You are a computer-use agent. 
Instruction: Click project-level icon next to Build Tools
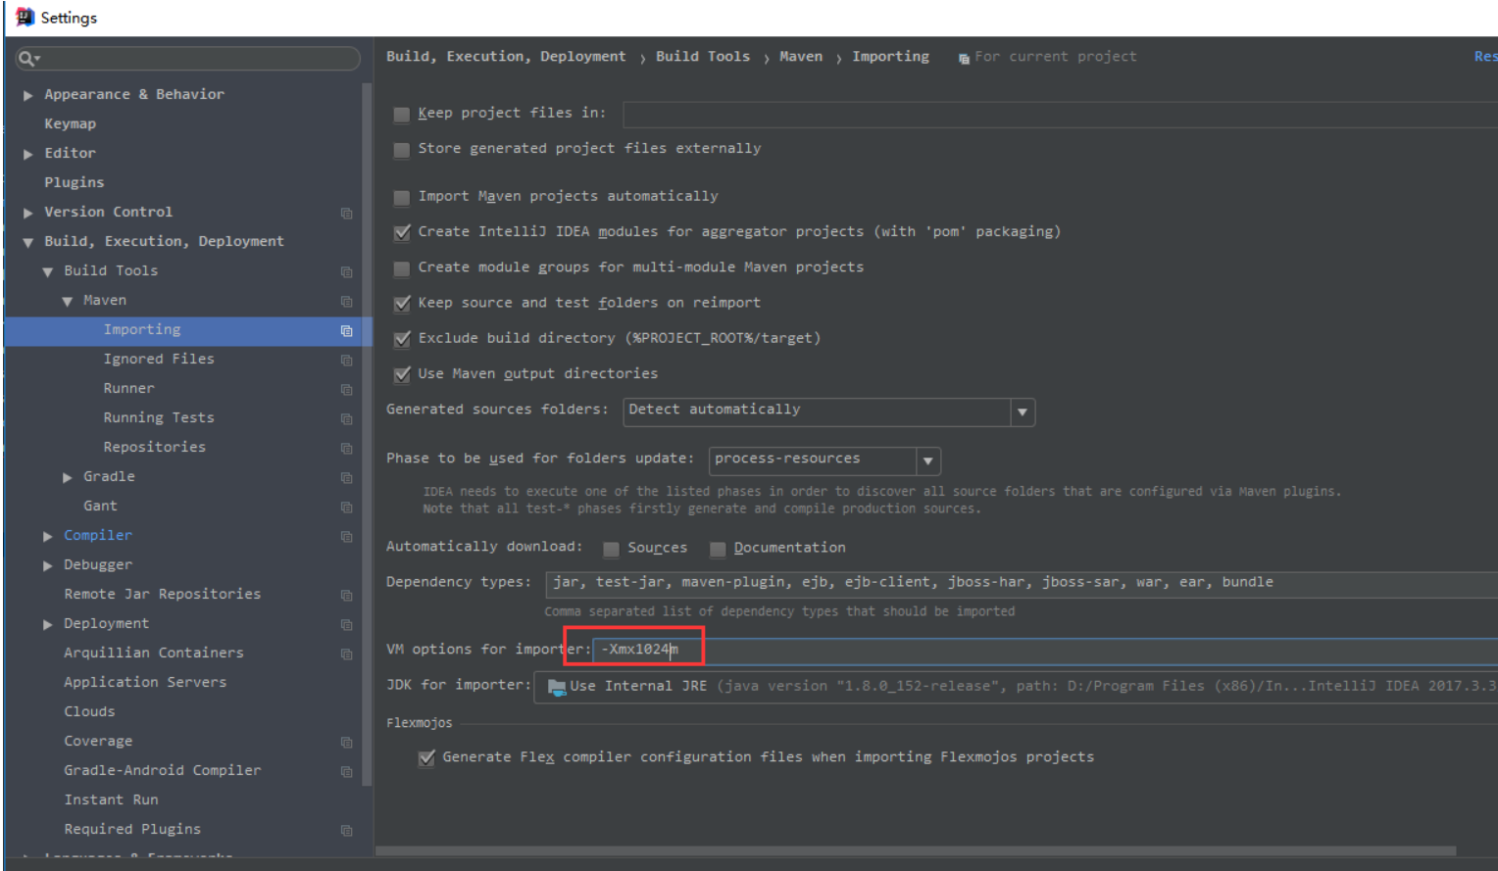[346, 271]
